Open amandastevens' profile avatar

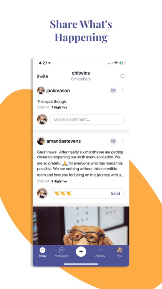point(41,141)
